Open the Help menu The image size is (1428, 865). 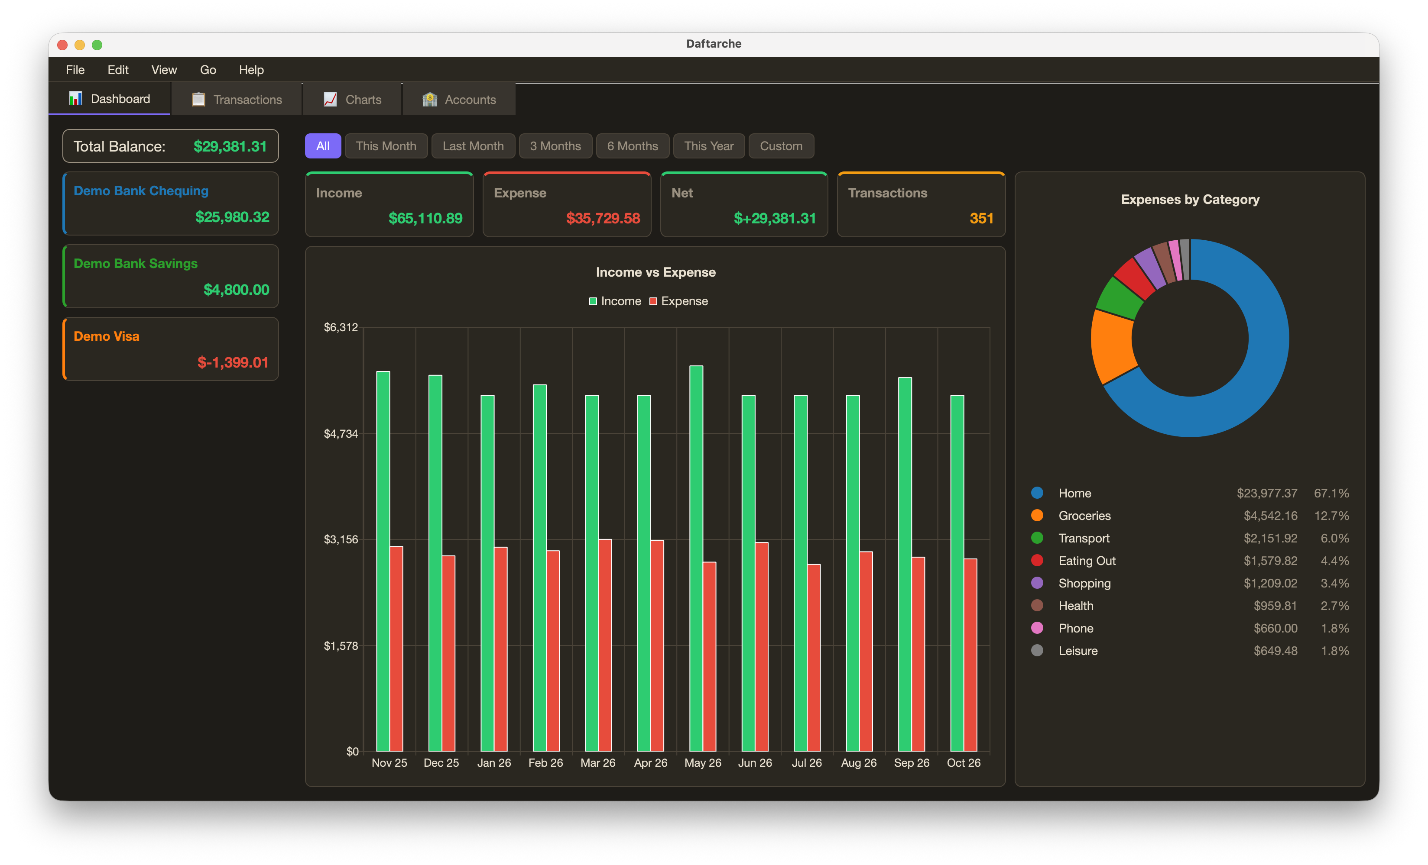(252, 69)
